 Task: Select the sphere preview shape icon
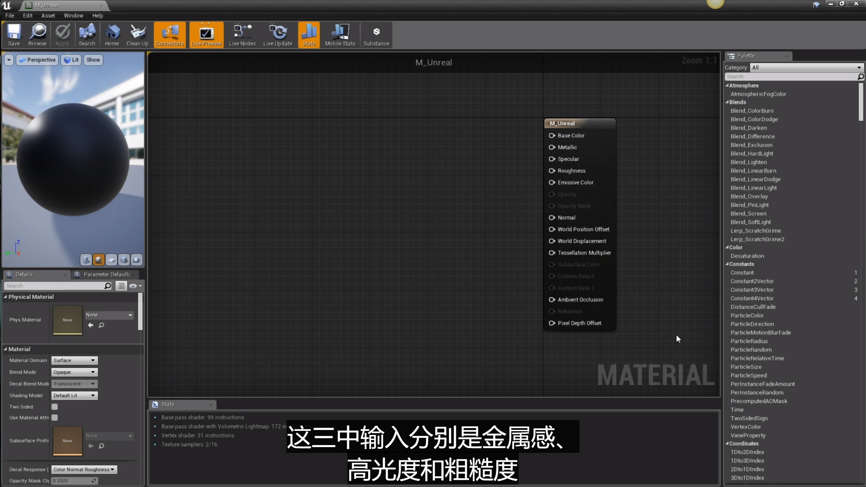98,260
